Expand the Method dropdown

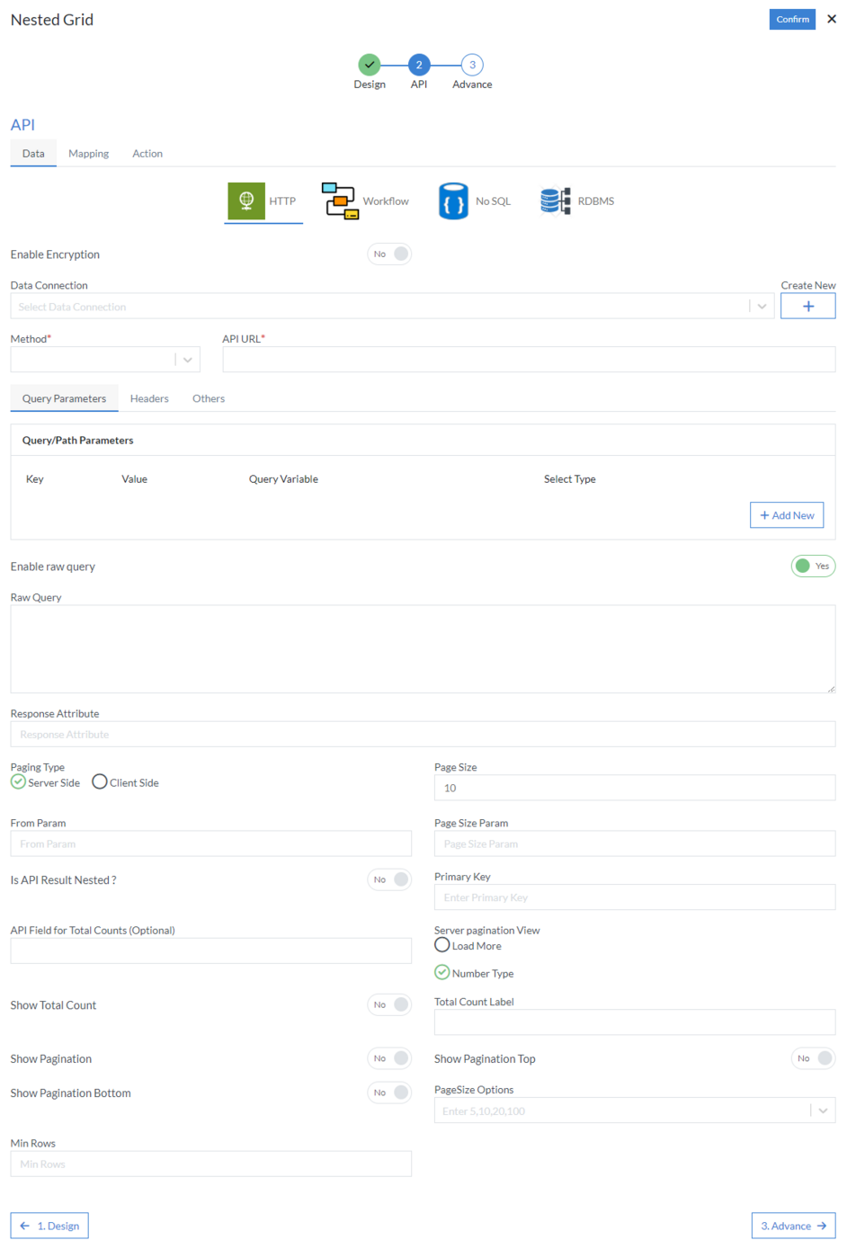(187, 360)
